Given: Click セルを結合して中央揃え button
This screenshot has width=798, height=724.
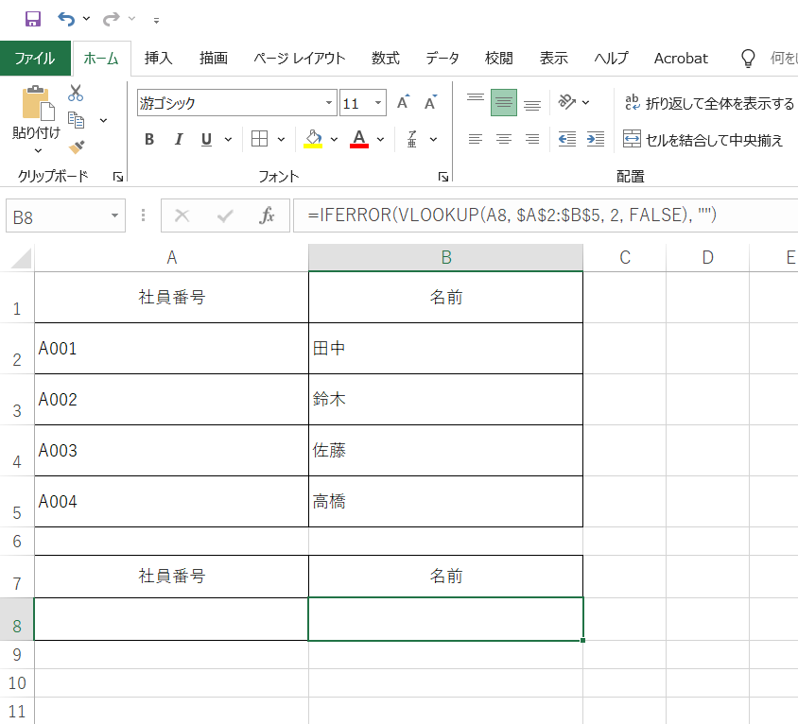Looking at the screenshot, I should (x=703, y=140).
